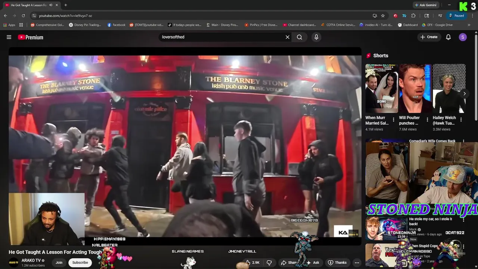Click the page vertical scrollbar

[x=476, y=77]
